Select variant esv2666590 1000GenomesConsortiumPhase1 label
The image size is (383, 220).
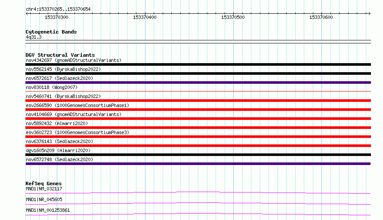tap(77, 105)
